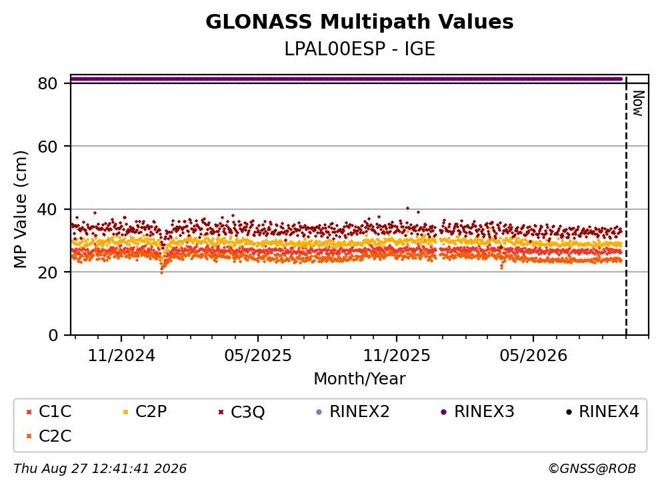Click the RINEX2 legend dot
This screenshot has width=662, height=489.
coord(319,412)
